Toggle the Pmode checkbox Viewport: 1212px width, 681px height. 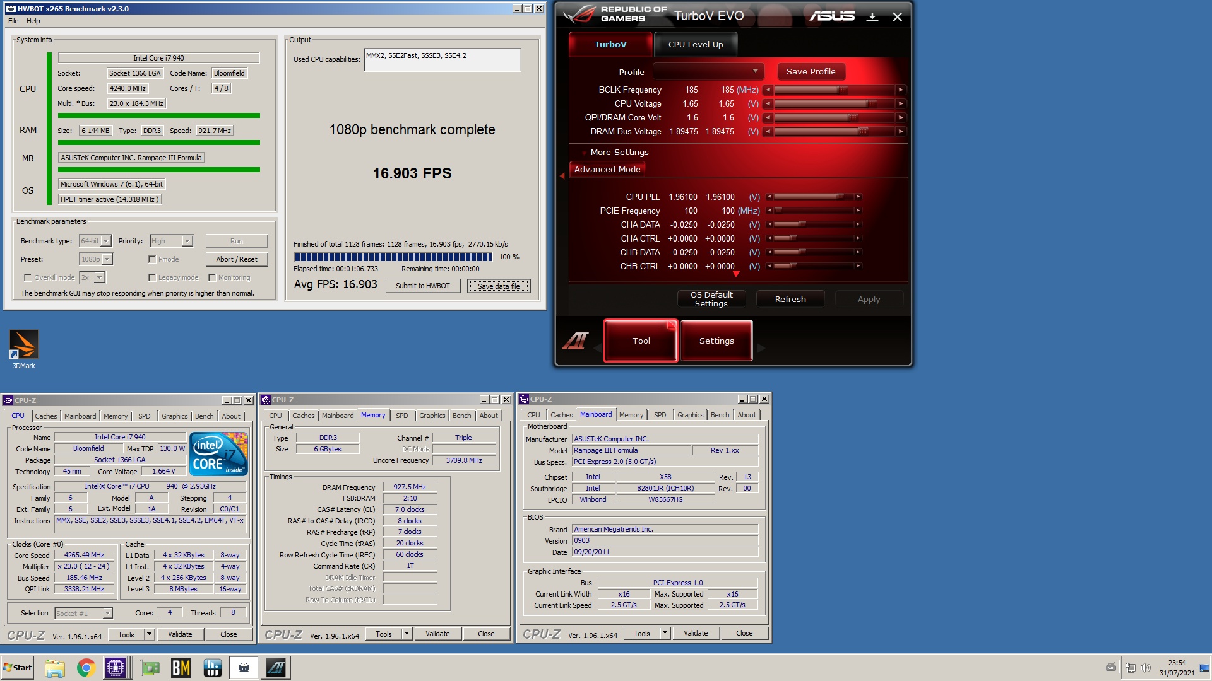tap(152, 259)
